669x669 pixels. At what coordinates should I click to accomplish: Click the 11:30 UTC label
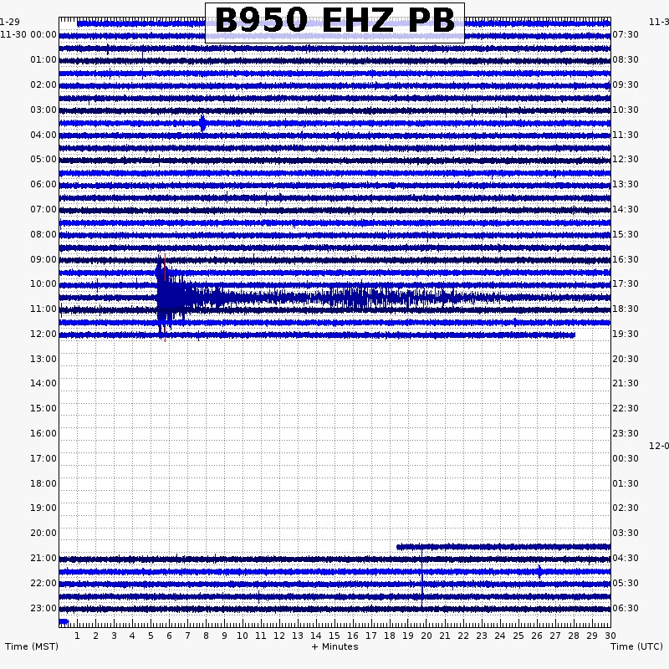tap(626, 135)
